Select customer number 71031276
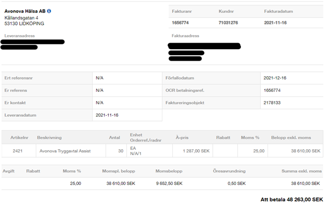333x213 pixels. (228, 23)
